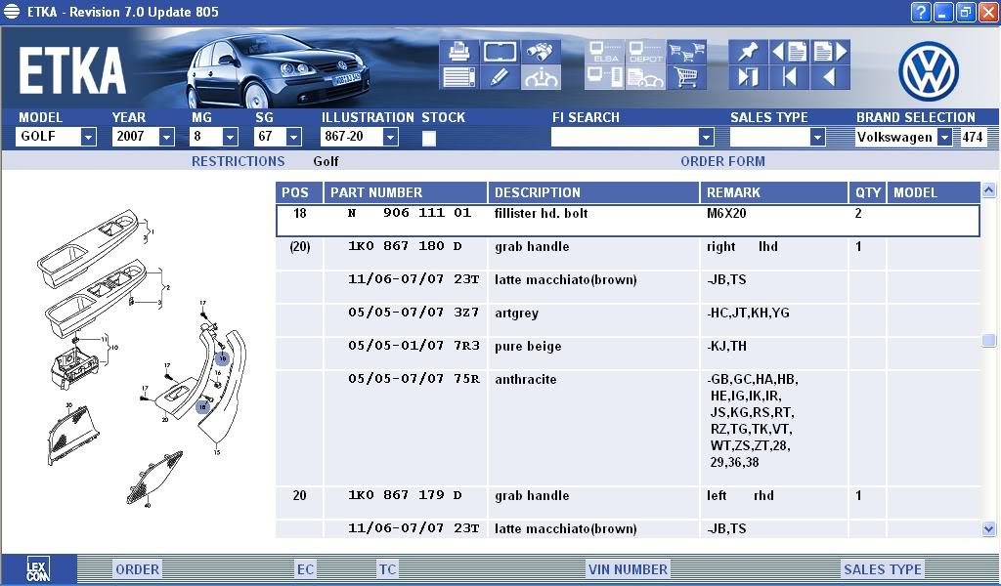Click the ORDER button in the status bar

[x=137, y=569]
